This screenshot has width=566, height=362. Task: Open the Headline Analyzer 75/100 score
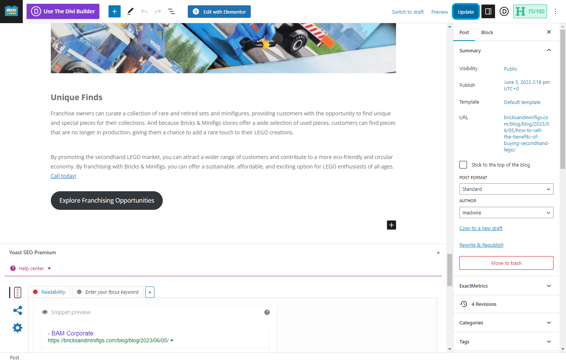pos(530,11)
